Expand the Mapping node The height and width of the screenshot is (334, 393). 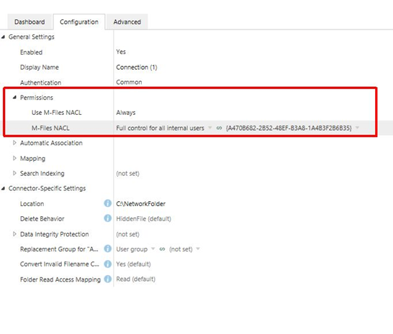pos(14,158)
